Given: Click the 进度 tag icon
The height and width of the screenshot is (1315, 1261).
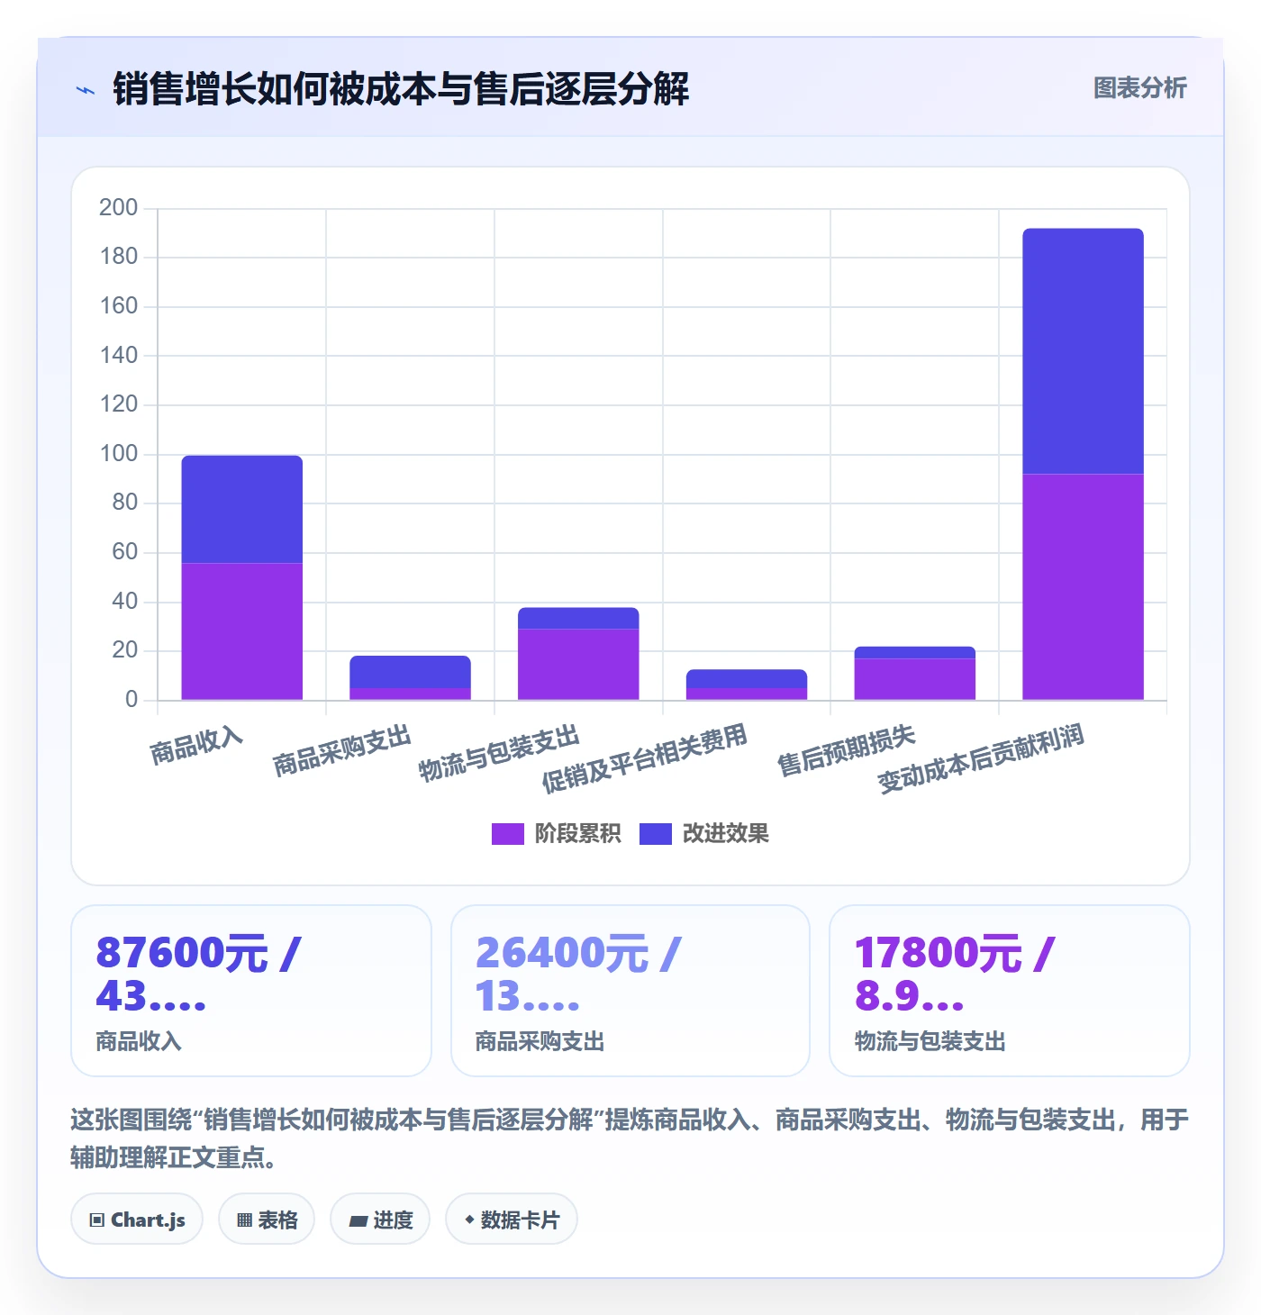Looking at the screenshot, I should (x=358, y=1220).
